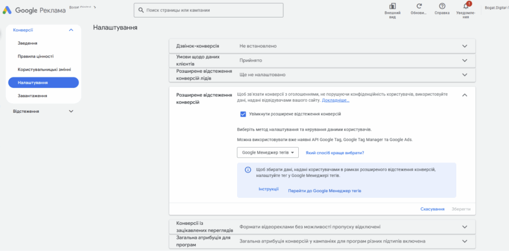509x251 pixels.
Task: Open the Внешний вид appearance icon
Action: (x=392, y=6)
